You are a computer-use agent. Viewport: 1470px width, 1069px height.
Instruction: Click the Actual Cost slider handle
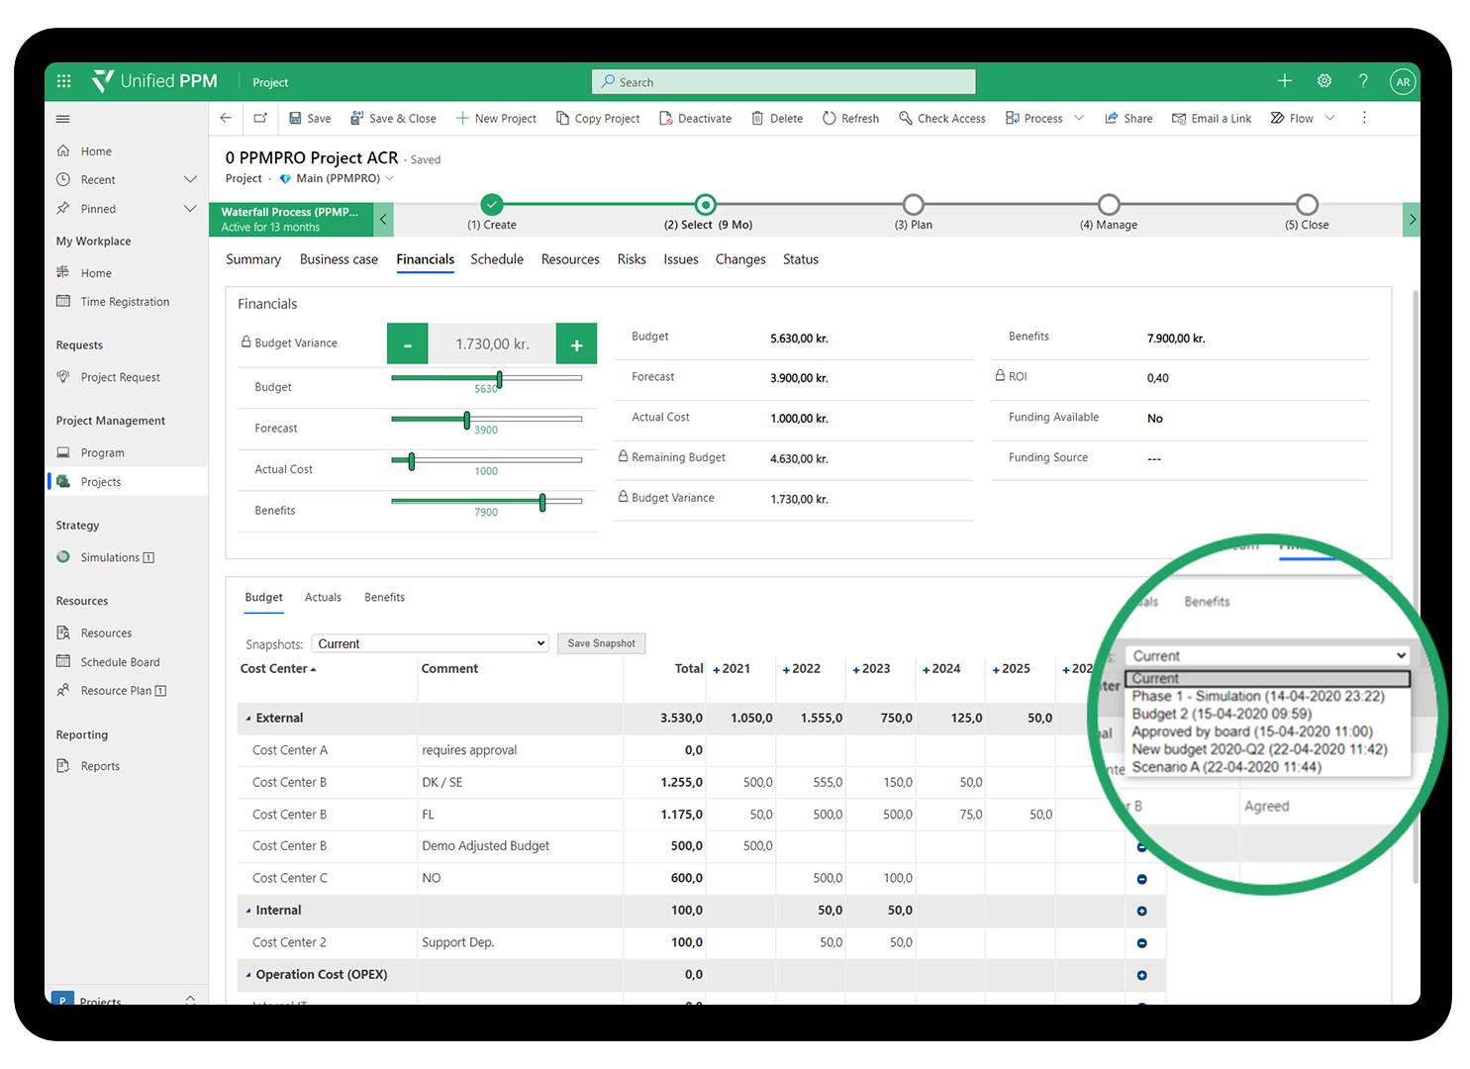412,461
